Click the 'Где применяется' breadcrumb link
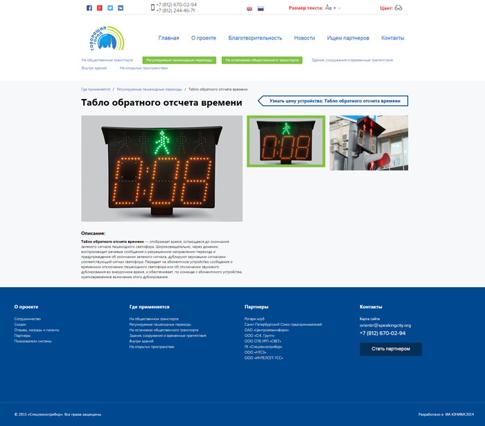 (x=96, y=89)
